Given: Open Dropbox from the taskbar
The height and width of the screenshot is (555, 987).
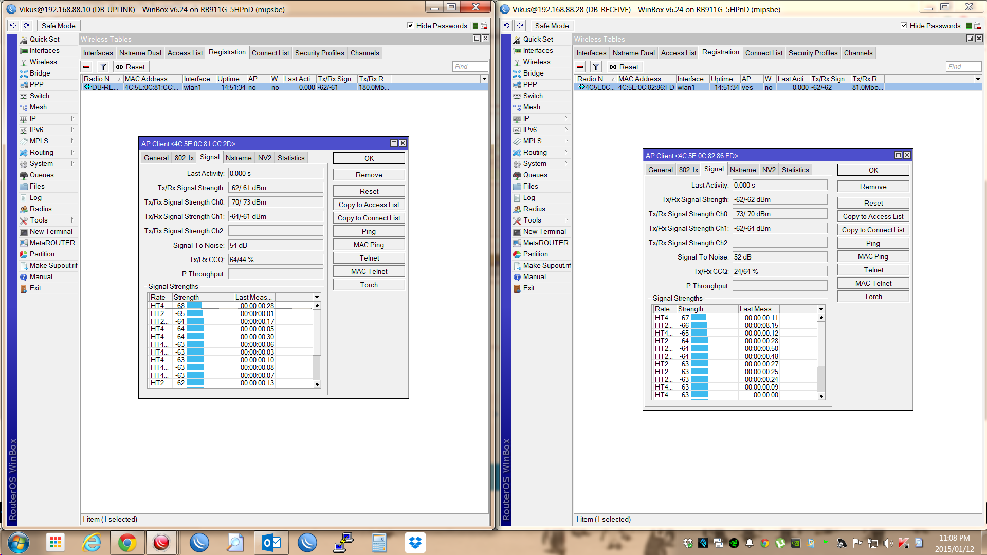Looking at the screenshot, I should 415,543.
